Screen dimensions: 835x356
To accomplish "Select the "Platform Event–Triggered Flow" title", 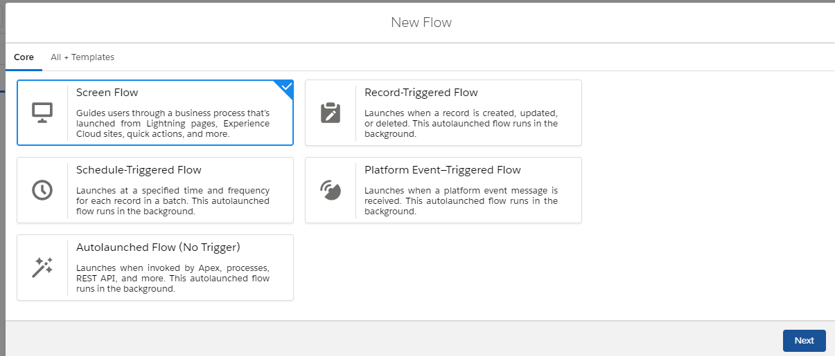I will [442, 170].
